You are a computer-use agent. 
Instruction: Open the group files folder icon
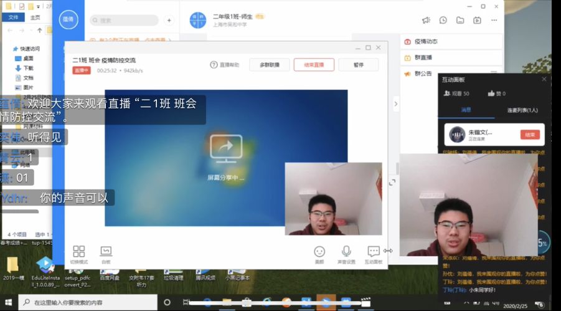[460, 20]
